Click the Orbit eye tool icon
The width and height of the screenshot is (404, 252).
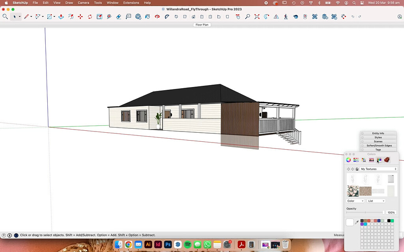(296, 17)
